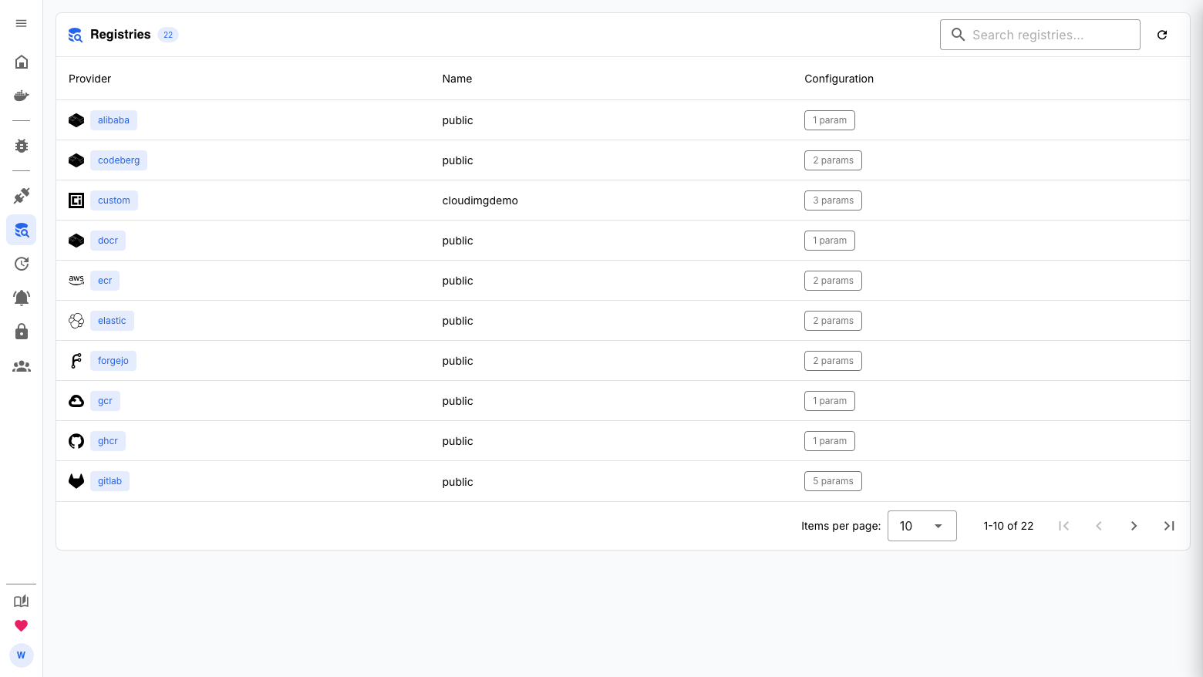Click the 1 param badge in alibaba row
1203x677 pixels.
830,120
